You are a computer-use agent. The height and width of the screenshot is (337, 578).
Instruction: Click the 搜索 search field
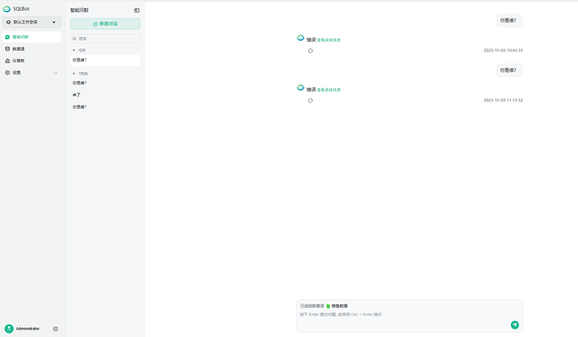(x=105, y=38)
